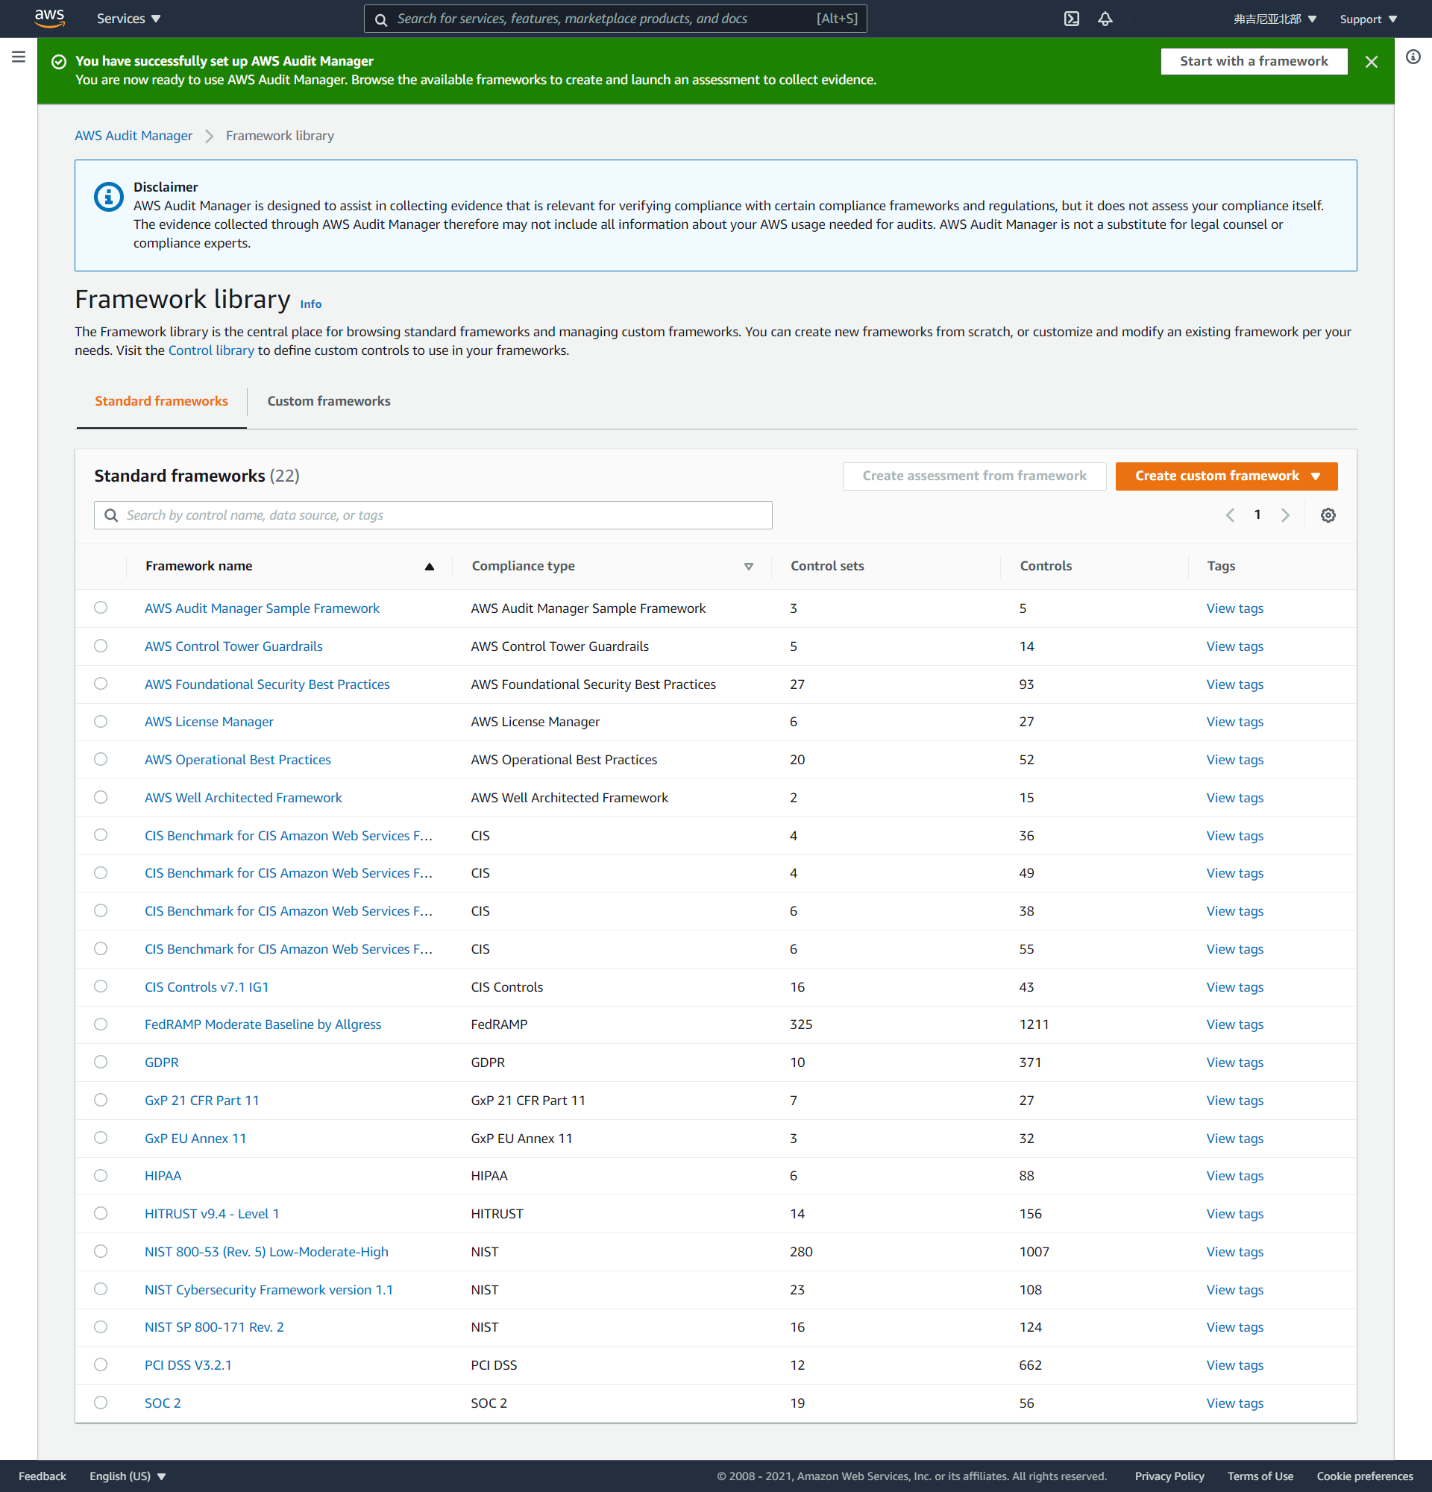1432x1492 pixels.
Task: Select the GDPR framework radio button
Action: tap(101, 1062)
